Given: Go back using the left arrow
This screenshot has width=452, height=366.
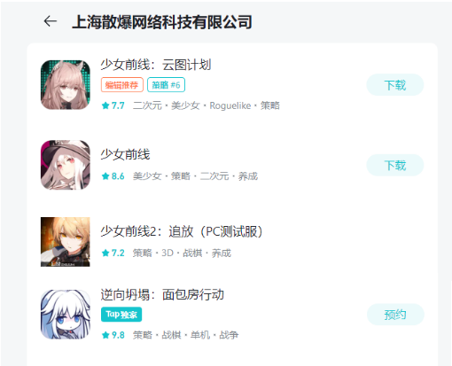Looking at the screenshot, I should 51,21.
